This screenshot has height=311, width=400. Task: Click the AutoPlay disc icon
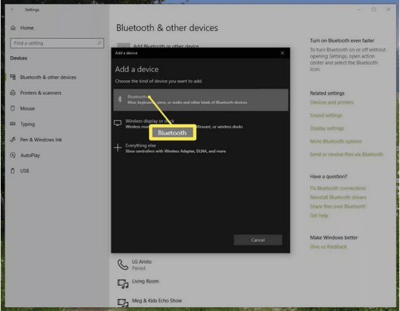tap(13, 155)
